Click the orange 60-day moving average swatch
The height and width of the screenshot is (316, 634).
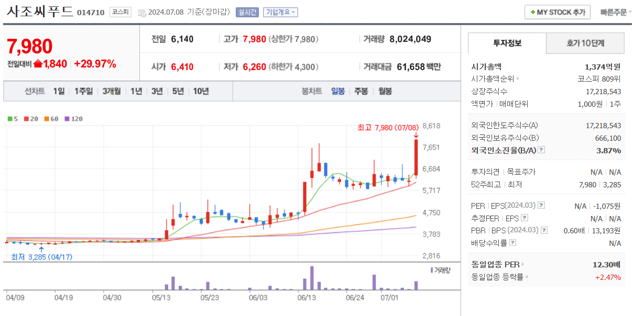click(46, 119)
